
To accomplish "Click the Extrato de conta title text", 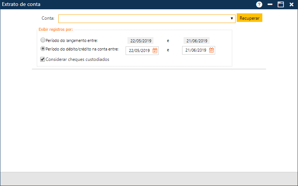I will point(21,4).
